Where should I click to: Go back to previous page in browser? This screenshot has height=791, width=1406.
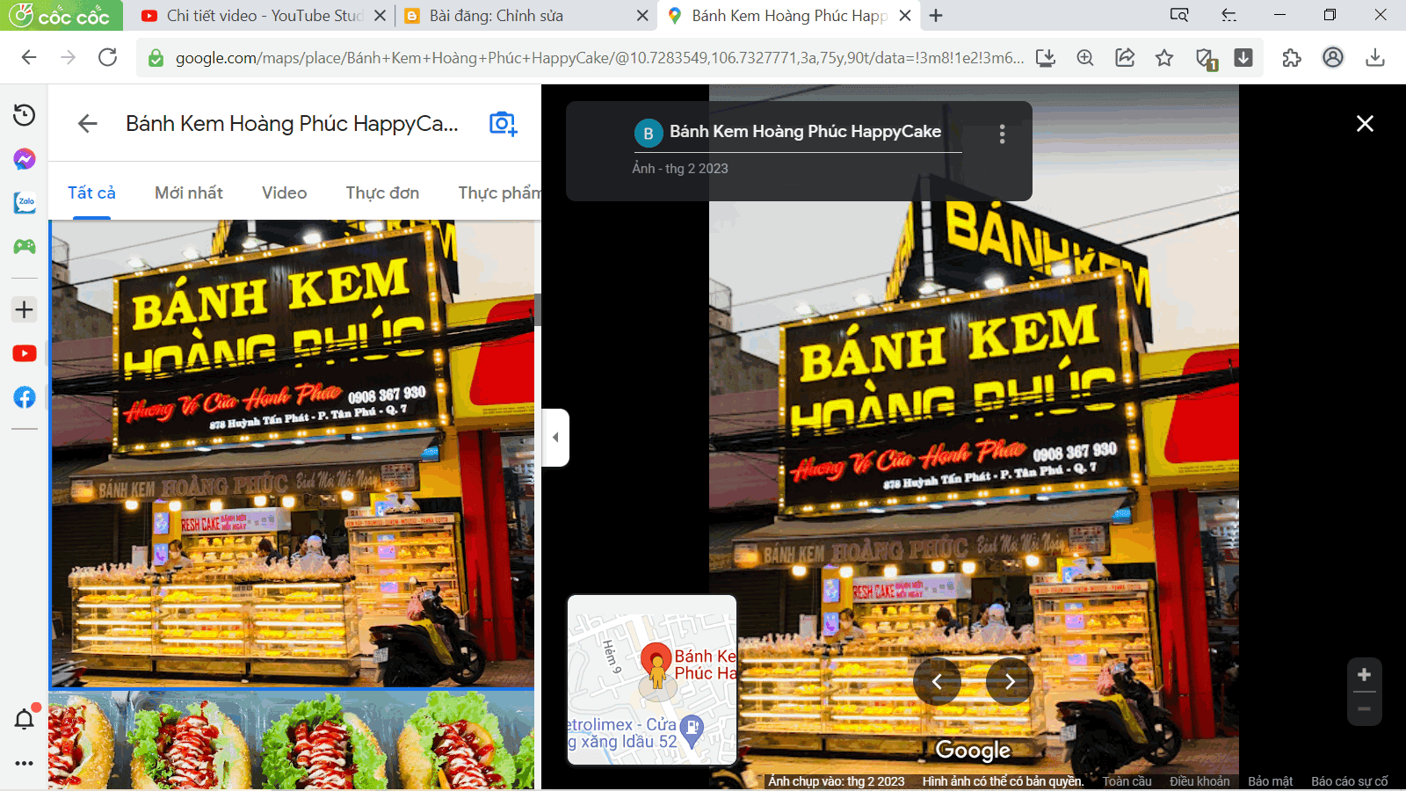29,58
